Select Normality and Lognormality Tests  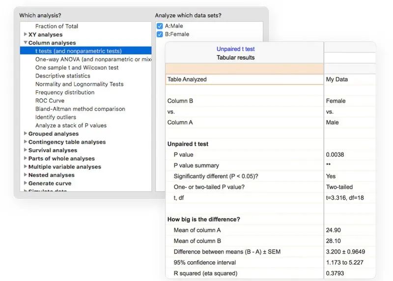[x=79, y=84]
